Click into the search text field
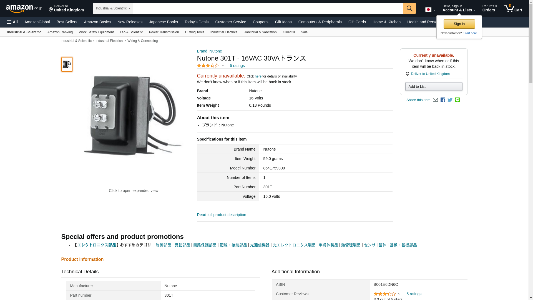Viewport: 533px width, 300px height. point(268,8)
